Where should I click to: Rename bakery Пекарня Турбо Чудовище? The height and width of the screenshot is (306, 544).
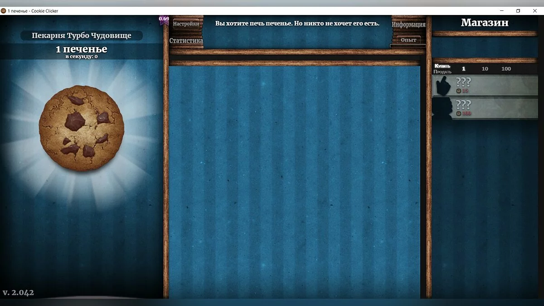82,35
